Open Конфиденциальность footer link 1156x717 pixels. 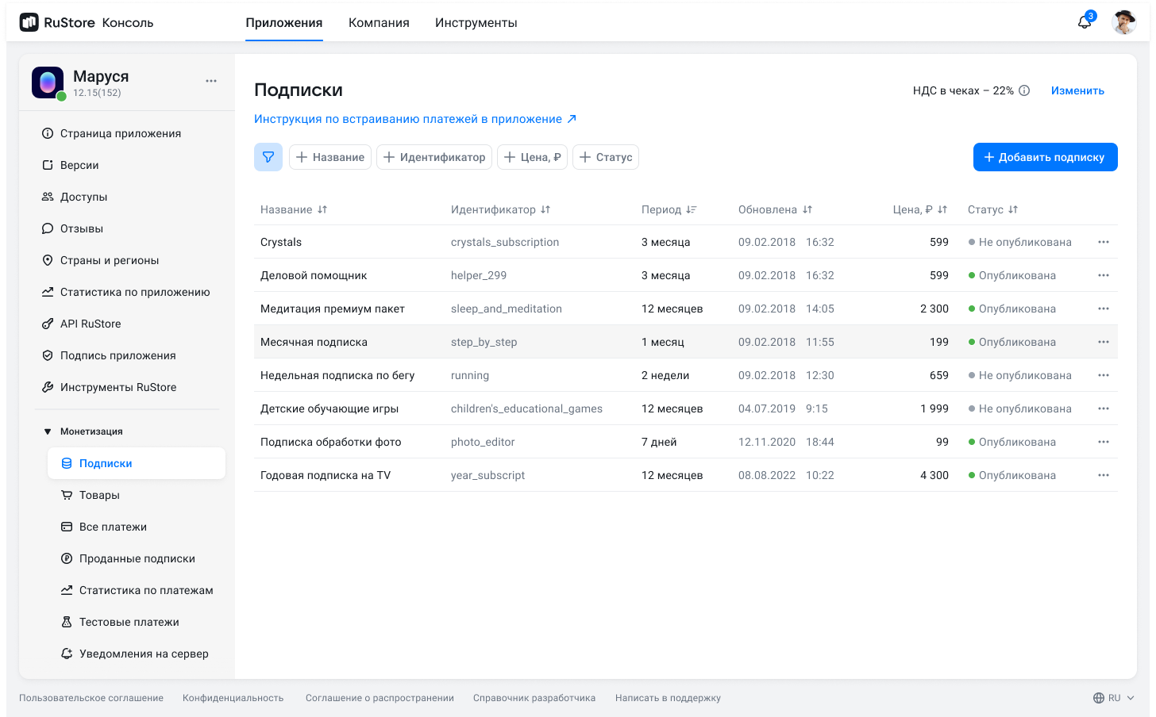point(233,698)
